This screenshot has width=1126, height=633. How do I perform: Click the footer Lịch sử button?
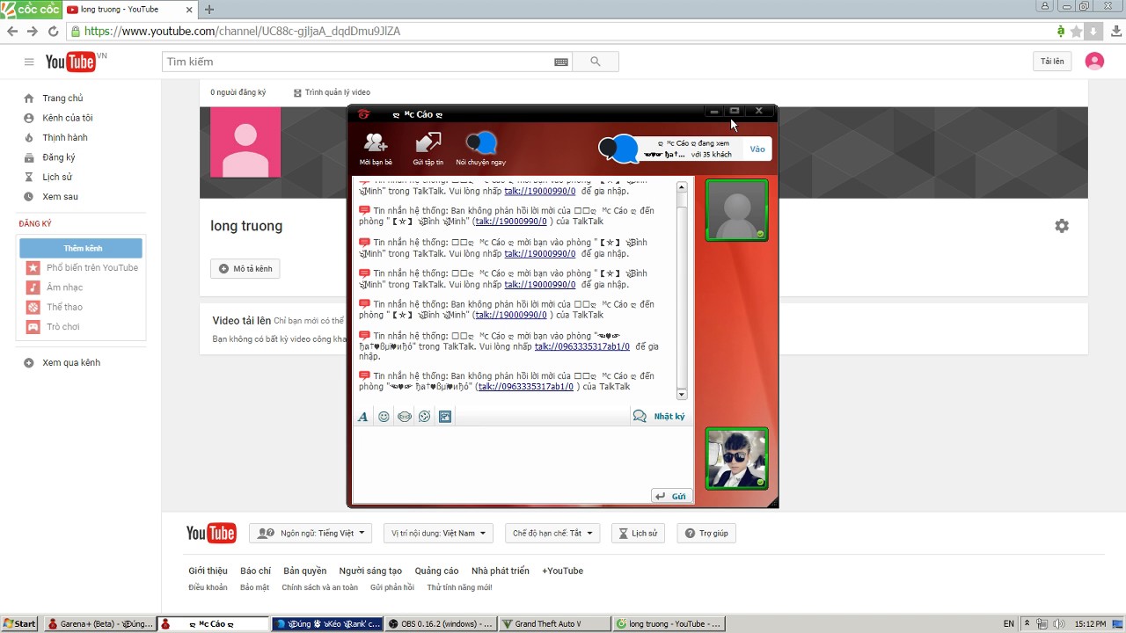(x=638, y=533)
